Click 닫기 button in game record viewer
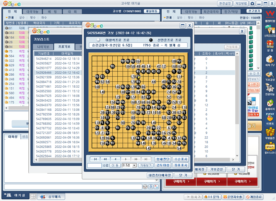Screen dimensions: 276x201 (x=183, y=175)
